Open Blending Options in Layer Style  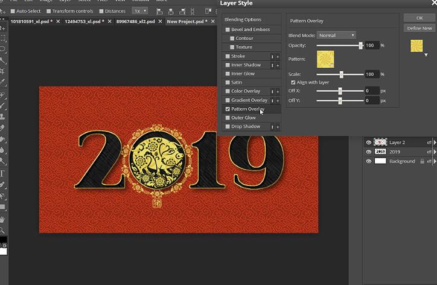coord(243,19)
